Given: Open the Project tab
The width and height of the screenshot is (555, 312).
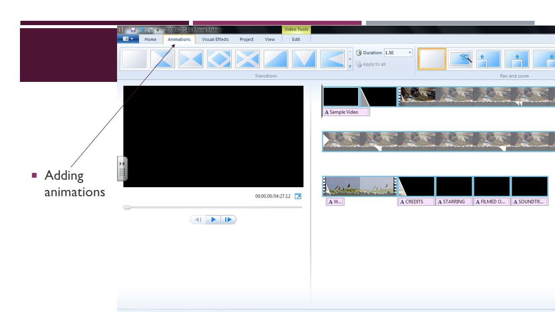Looking at the screenshot, I should (247, 39).
